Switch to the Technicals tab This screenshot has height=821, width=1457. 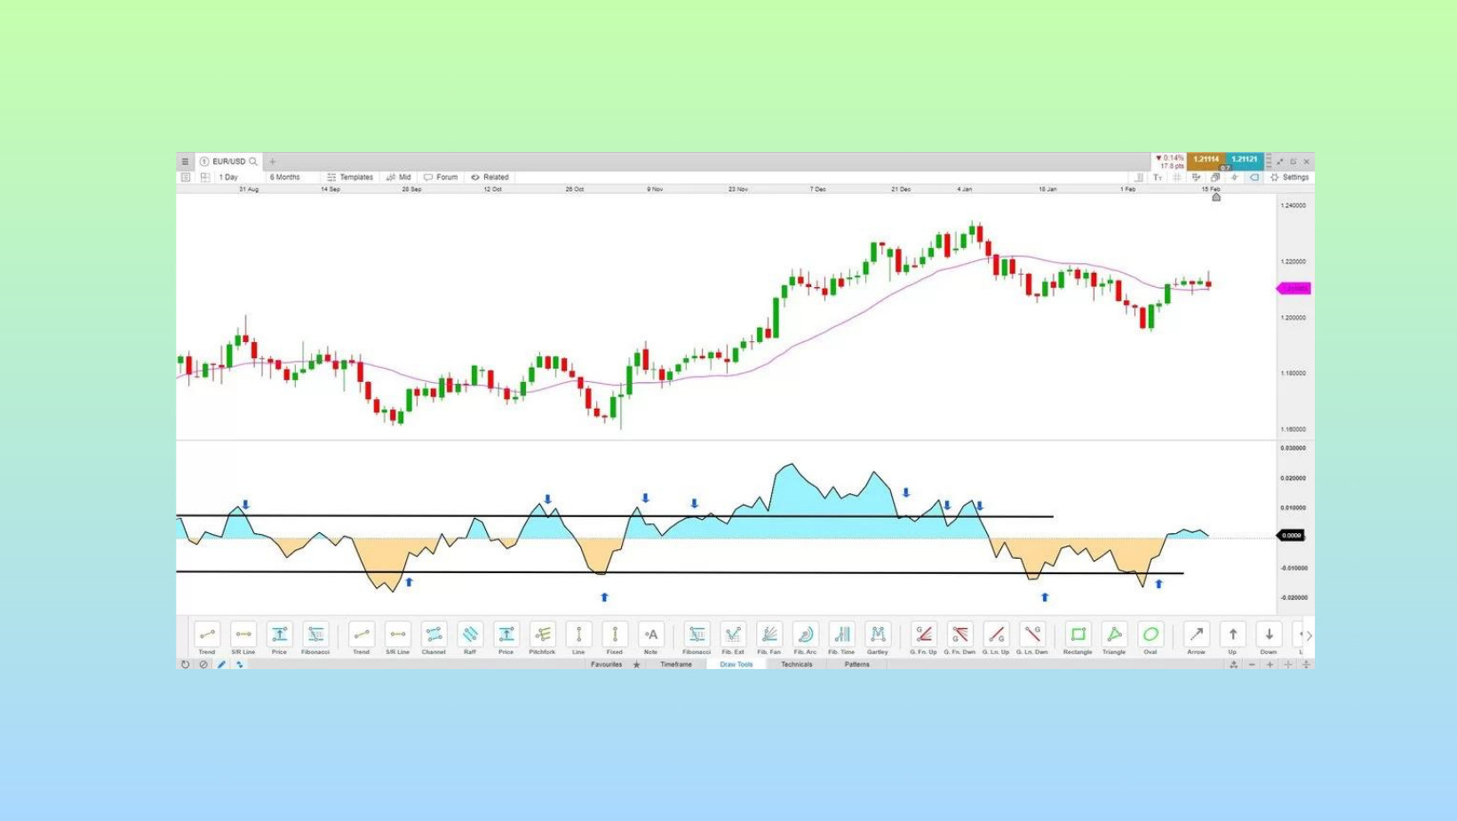tap(797, 665)
